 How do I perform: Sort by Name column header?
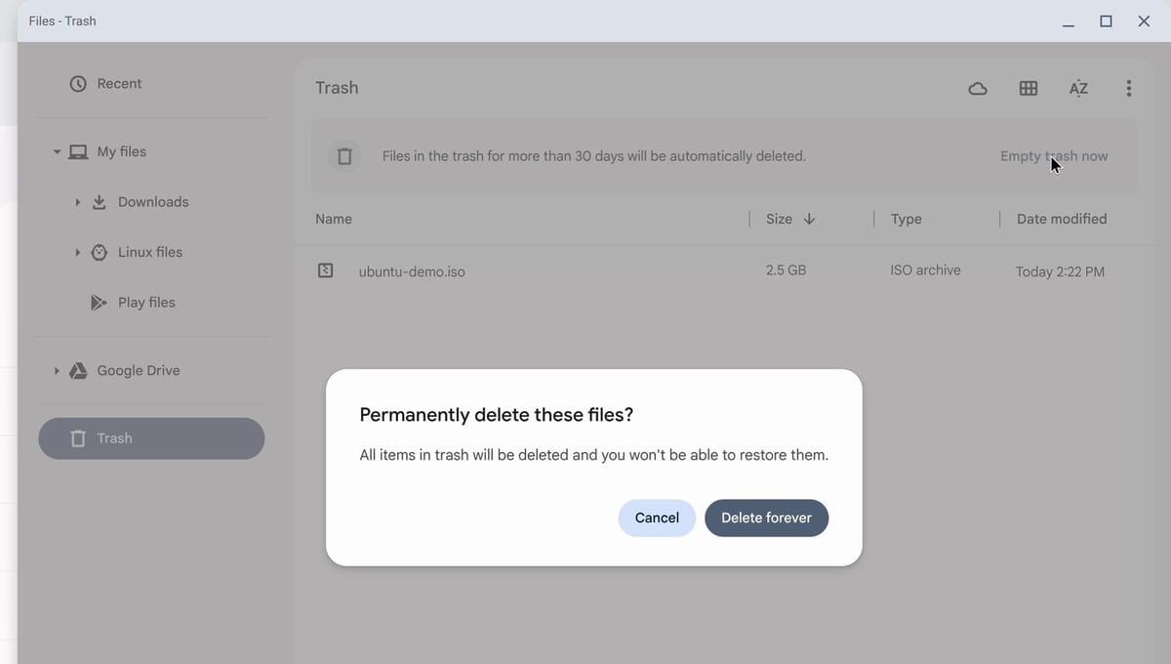click(334, 219)
